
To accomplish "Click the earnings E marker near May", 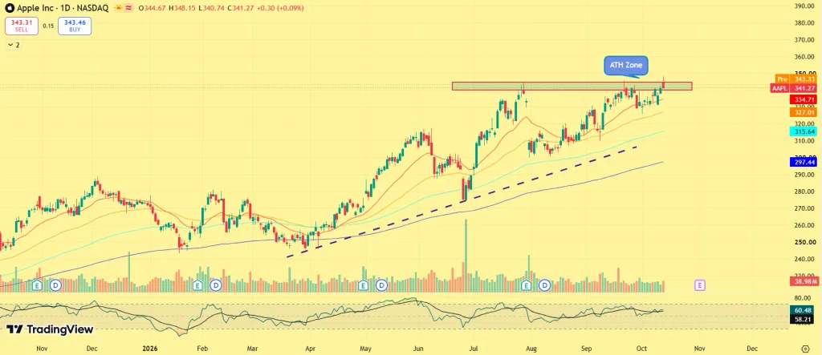I will tap(364, 285).
